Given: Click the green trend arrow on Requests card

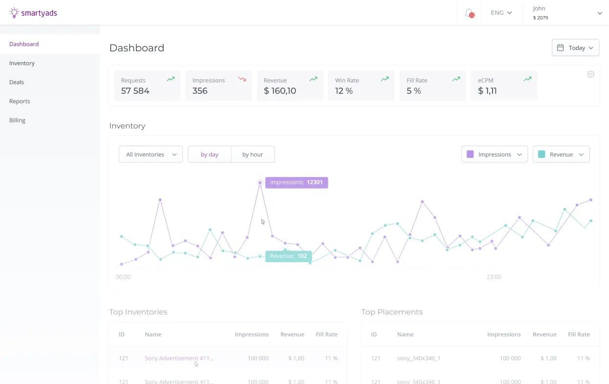Looking at the screenshot, I should tap(171, 79).
